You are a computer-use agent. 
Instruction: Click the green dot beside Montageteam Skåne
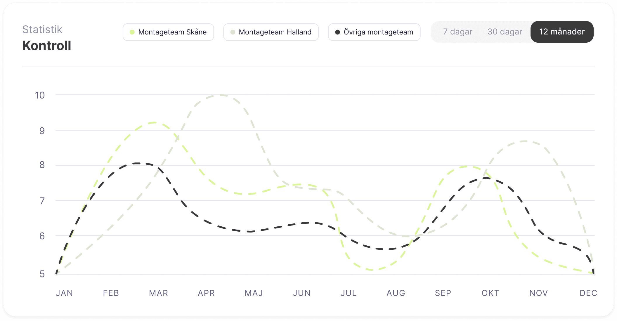132,32
